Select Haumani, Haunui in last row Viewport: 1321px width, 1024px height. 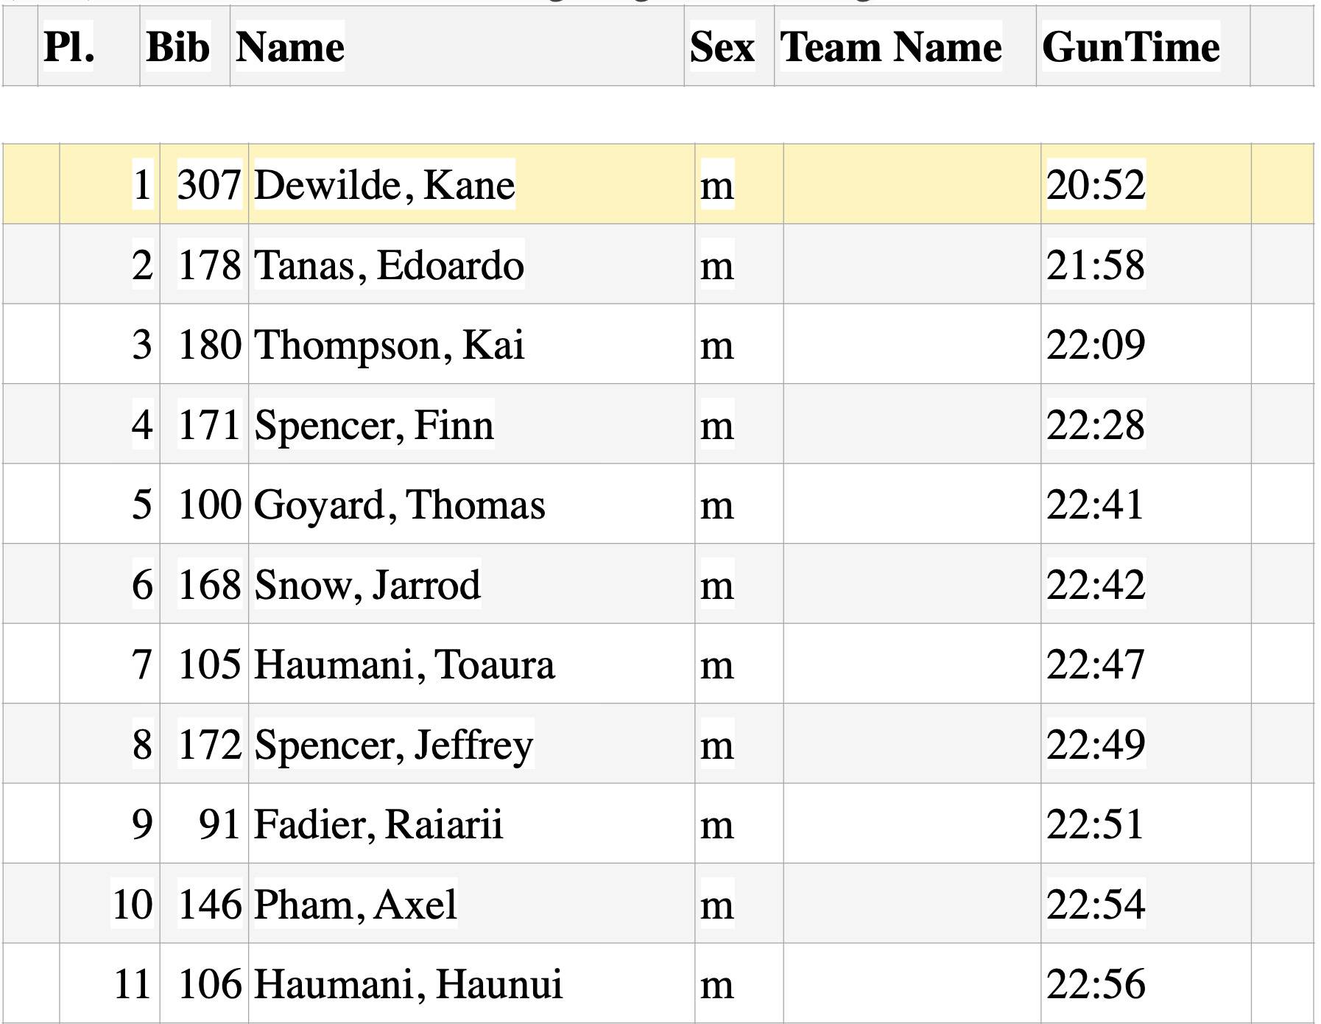(x=409, y=983)
